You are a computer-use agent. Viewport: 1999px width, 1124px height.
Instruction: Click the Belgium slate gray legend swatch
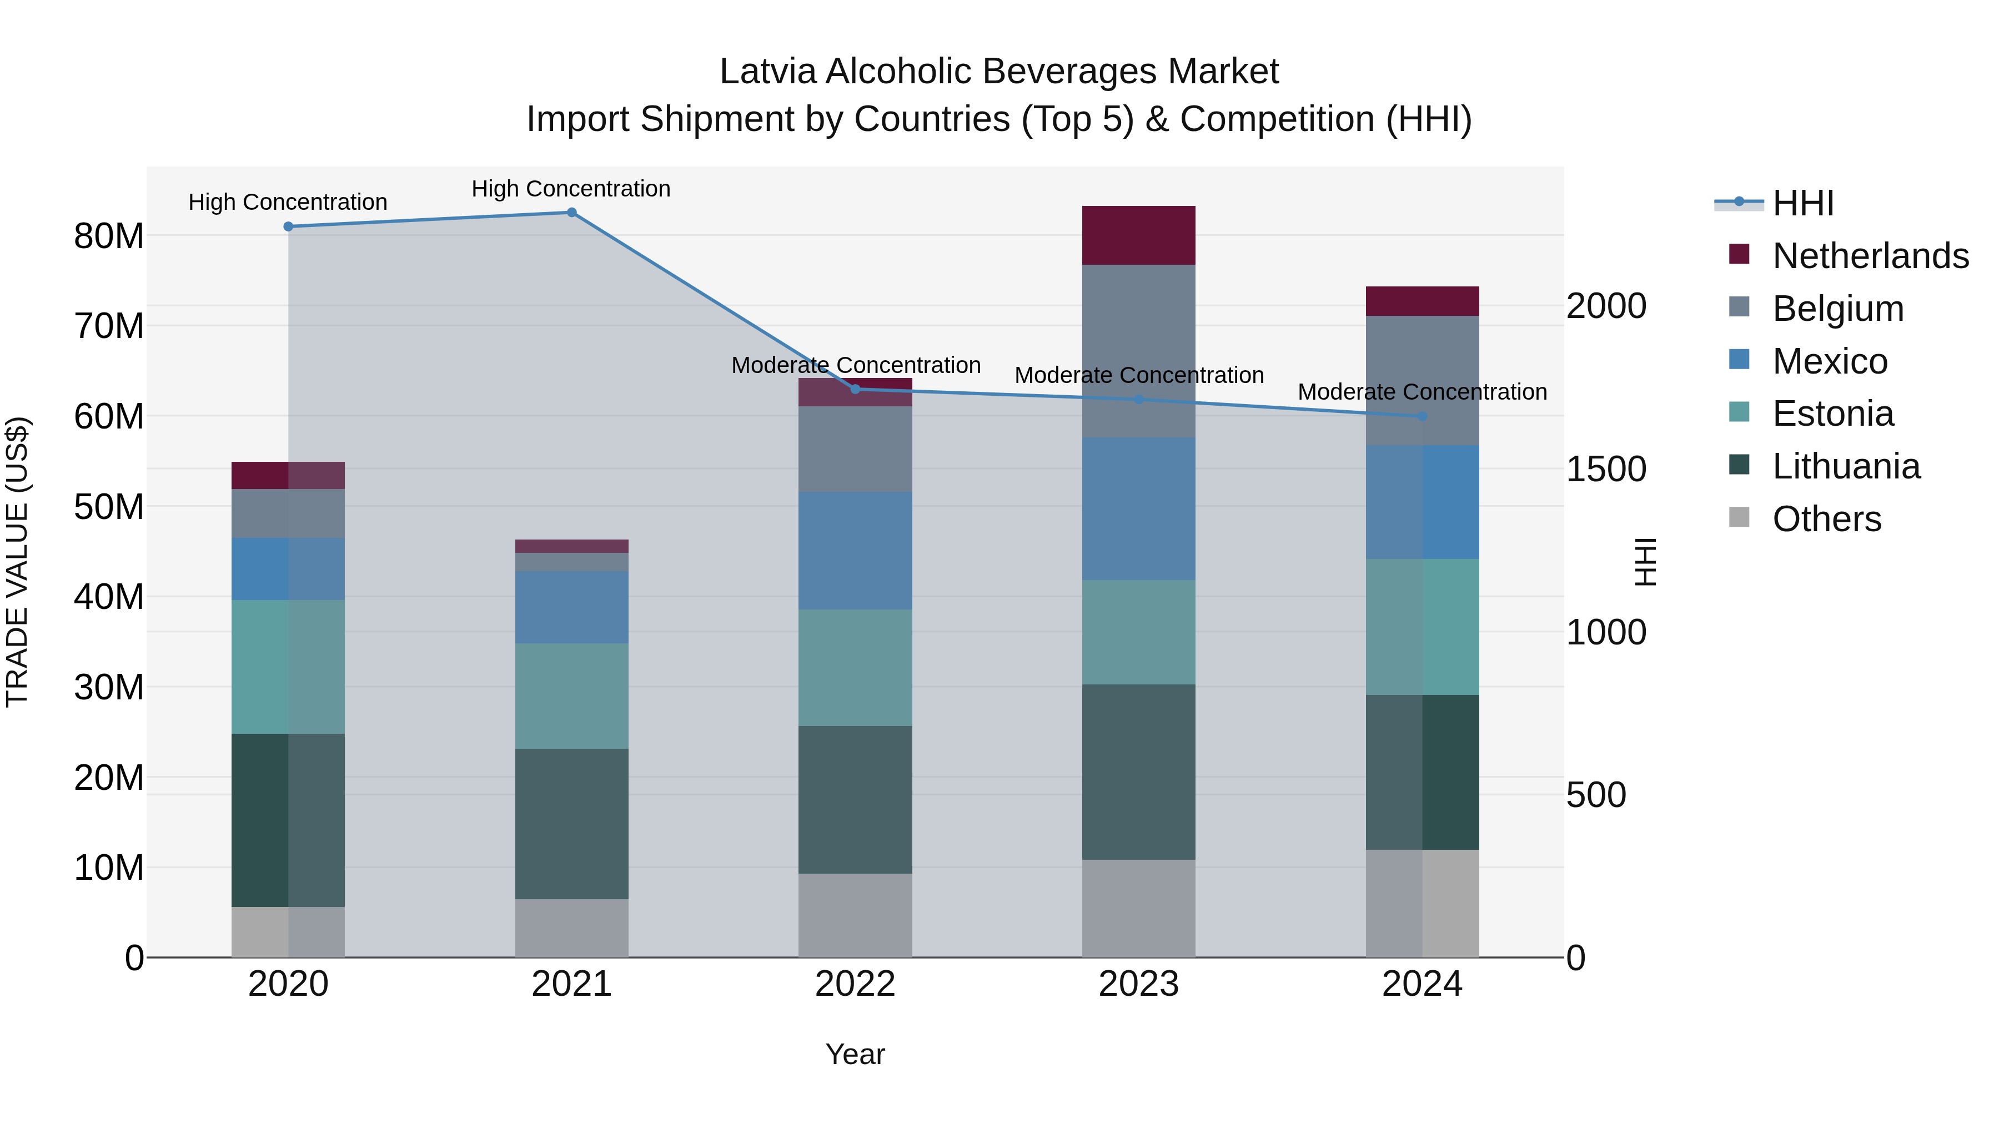pos(1739,307)
